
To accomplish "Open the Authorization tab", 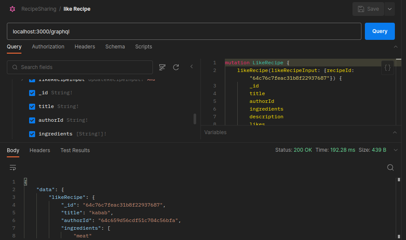I will (48, 47).
